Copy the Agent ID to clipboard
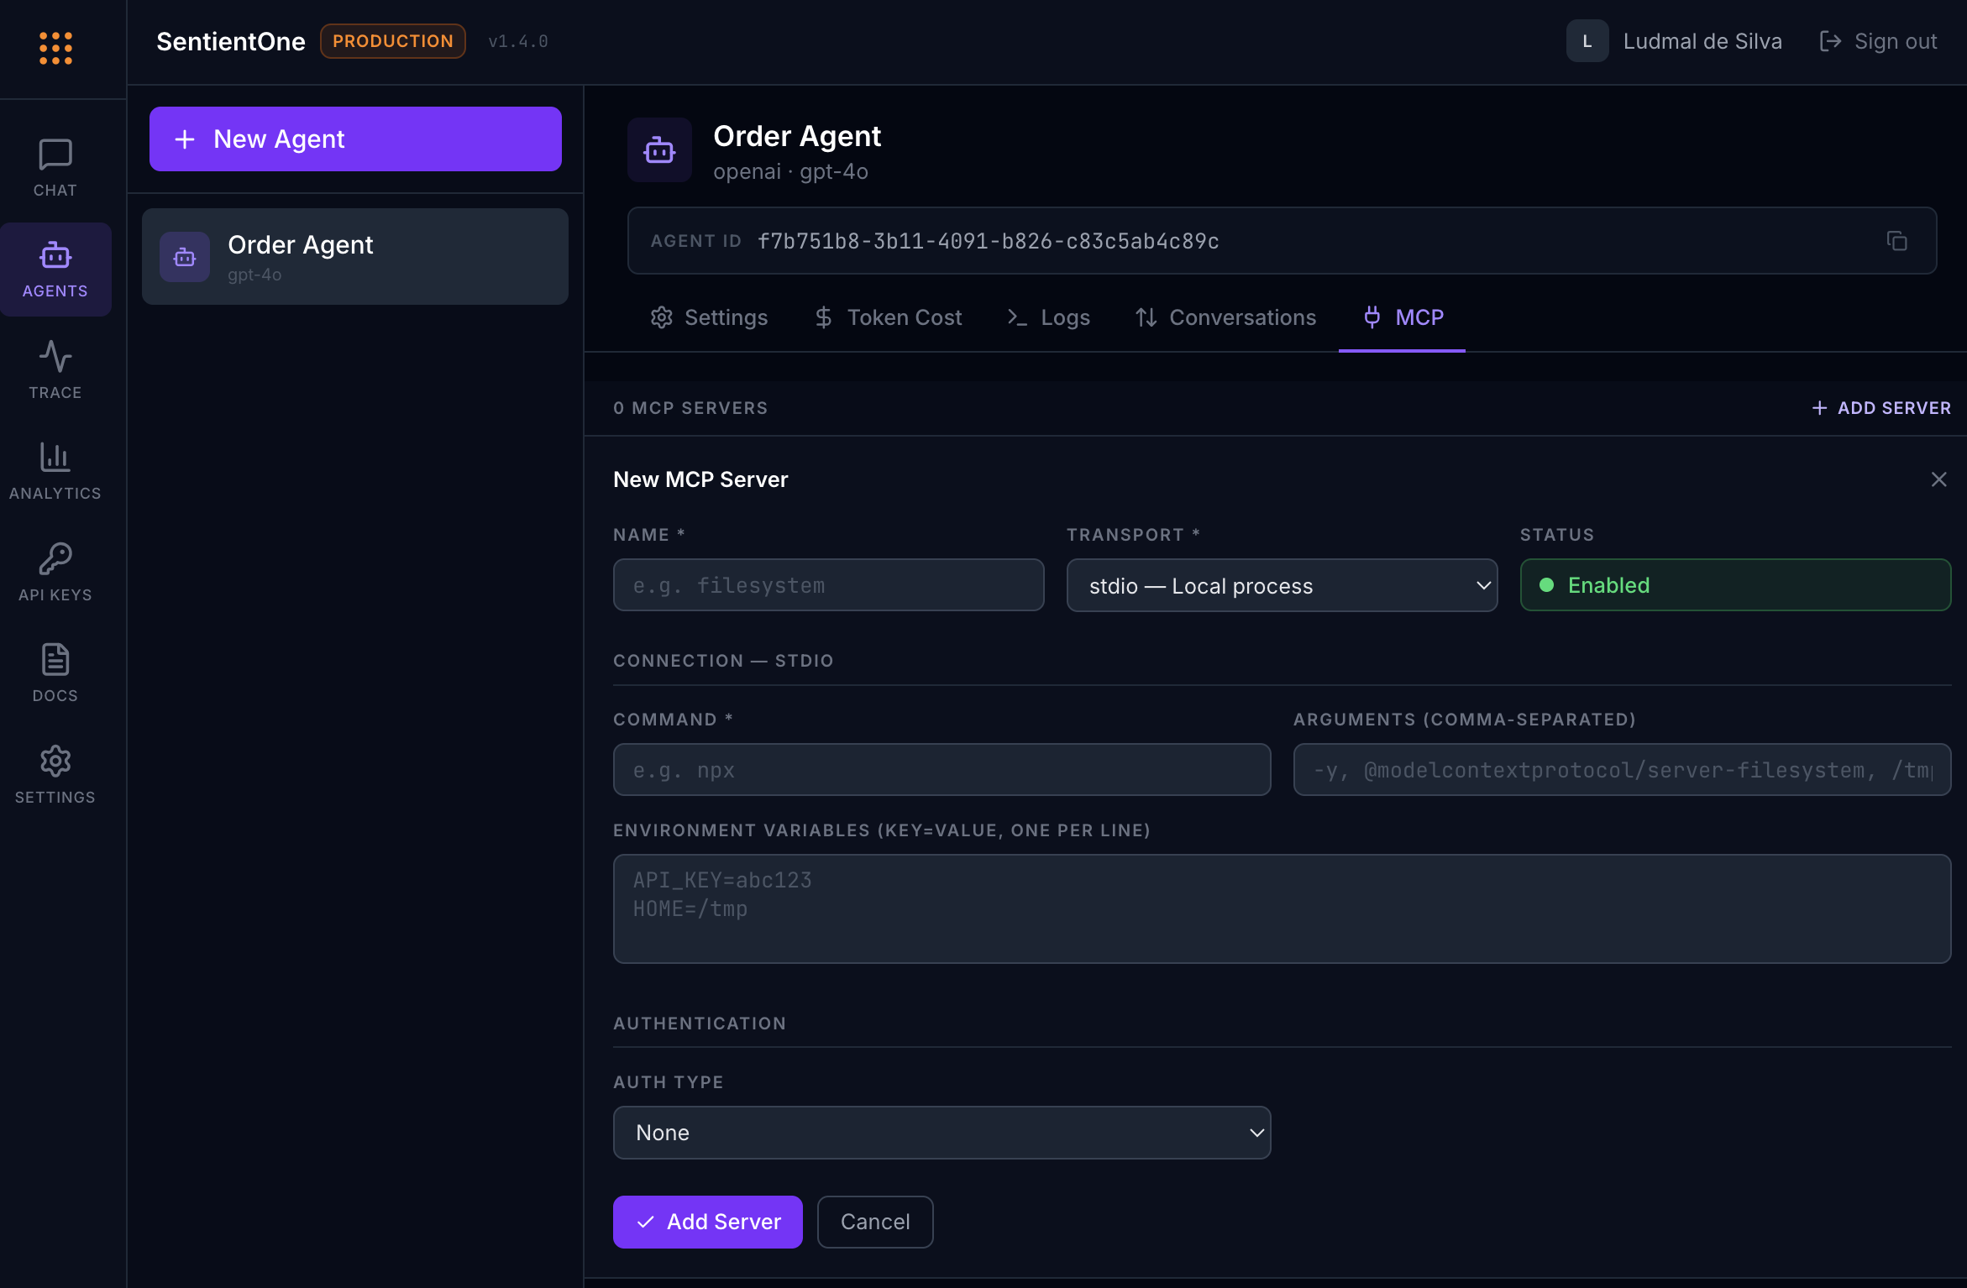Image resolution: width=1967 pixels, height=1288 pixels. click(1896, 241)
